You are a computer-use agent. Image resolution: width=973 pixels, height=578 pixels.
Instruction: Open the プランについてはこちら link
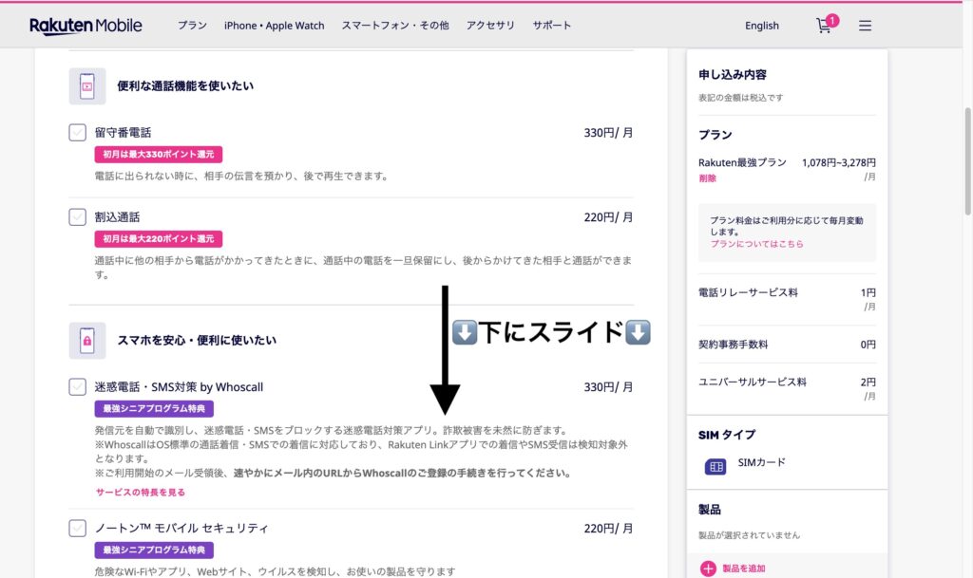pyautogui.click(x=757, y=244)
